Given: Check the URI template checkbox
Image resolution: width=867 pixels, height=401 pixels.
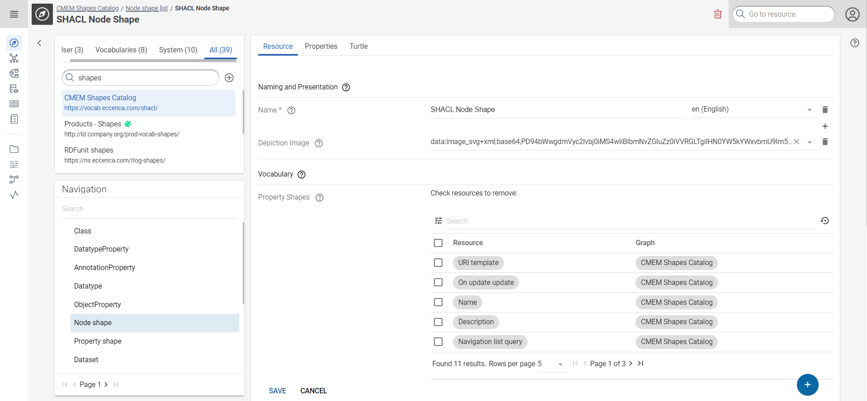Looking at the screenshot, I should coord(438,263).
